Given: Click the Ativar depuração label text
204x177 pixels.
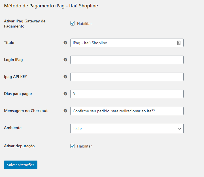Looking at the screenshot, I should coord(19,146).
